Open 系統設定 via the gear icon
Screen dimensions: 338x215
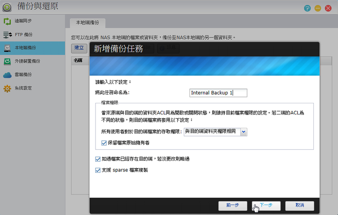point(7,88)
